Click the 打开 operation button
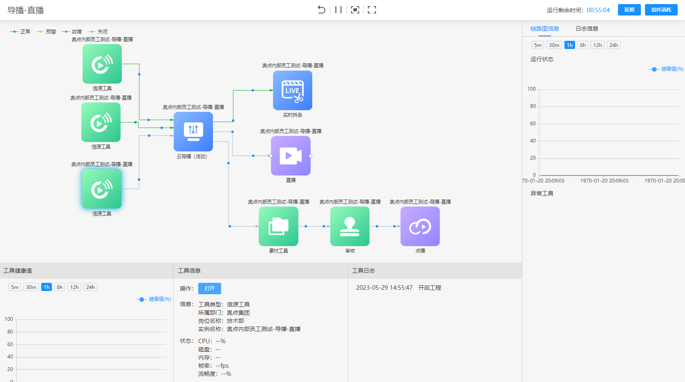 [x=210, y=289]
